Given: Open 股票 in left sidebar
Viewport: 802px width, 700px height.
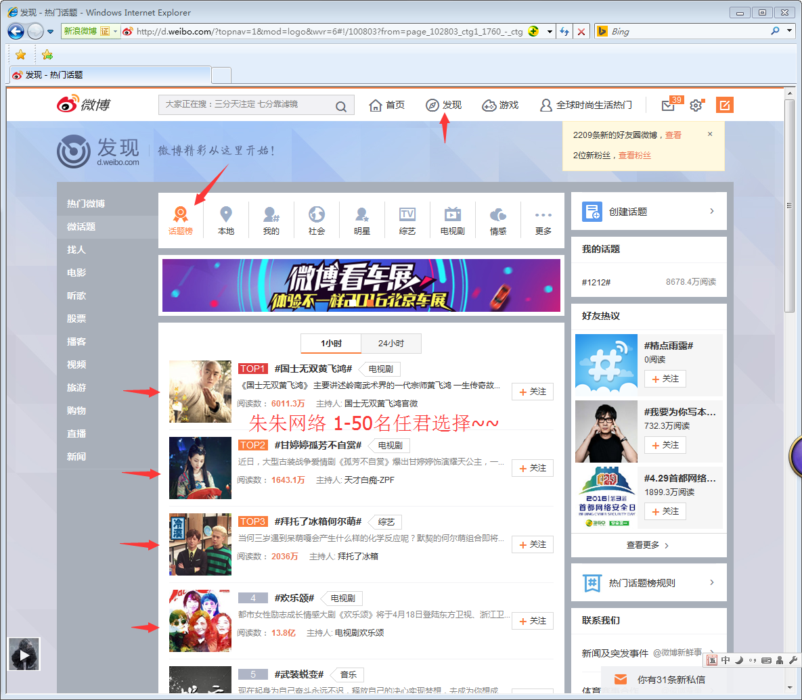Looking at the screenshot, I should coord(76,319).
